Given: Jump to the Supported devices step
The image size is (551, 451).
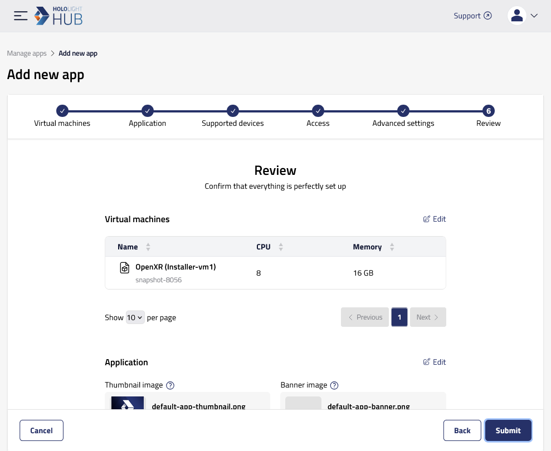Looking at the screenshot, I should [233, 111].
